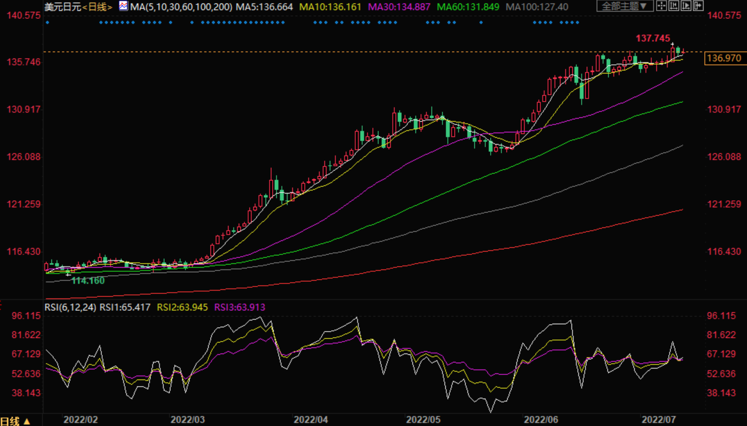Select the 2022/06 date on the timeline
This screenshot has width=747, height=426.
(541, 420)
